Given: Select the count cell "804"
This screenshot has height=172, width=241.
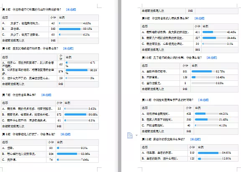Looking at the screenshot, I should point(51,154).
